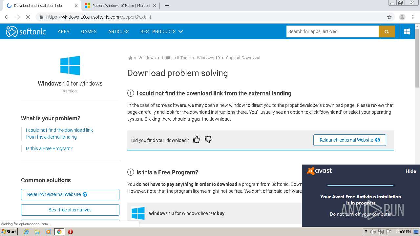This screenshot has height=236, width=420.
Task: Click the site padlock icon
Action: tap(41, 17)
